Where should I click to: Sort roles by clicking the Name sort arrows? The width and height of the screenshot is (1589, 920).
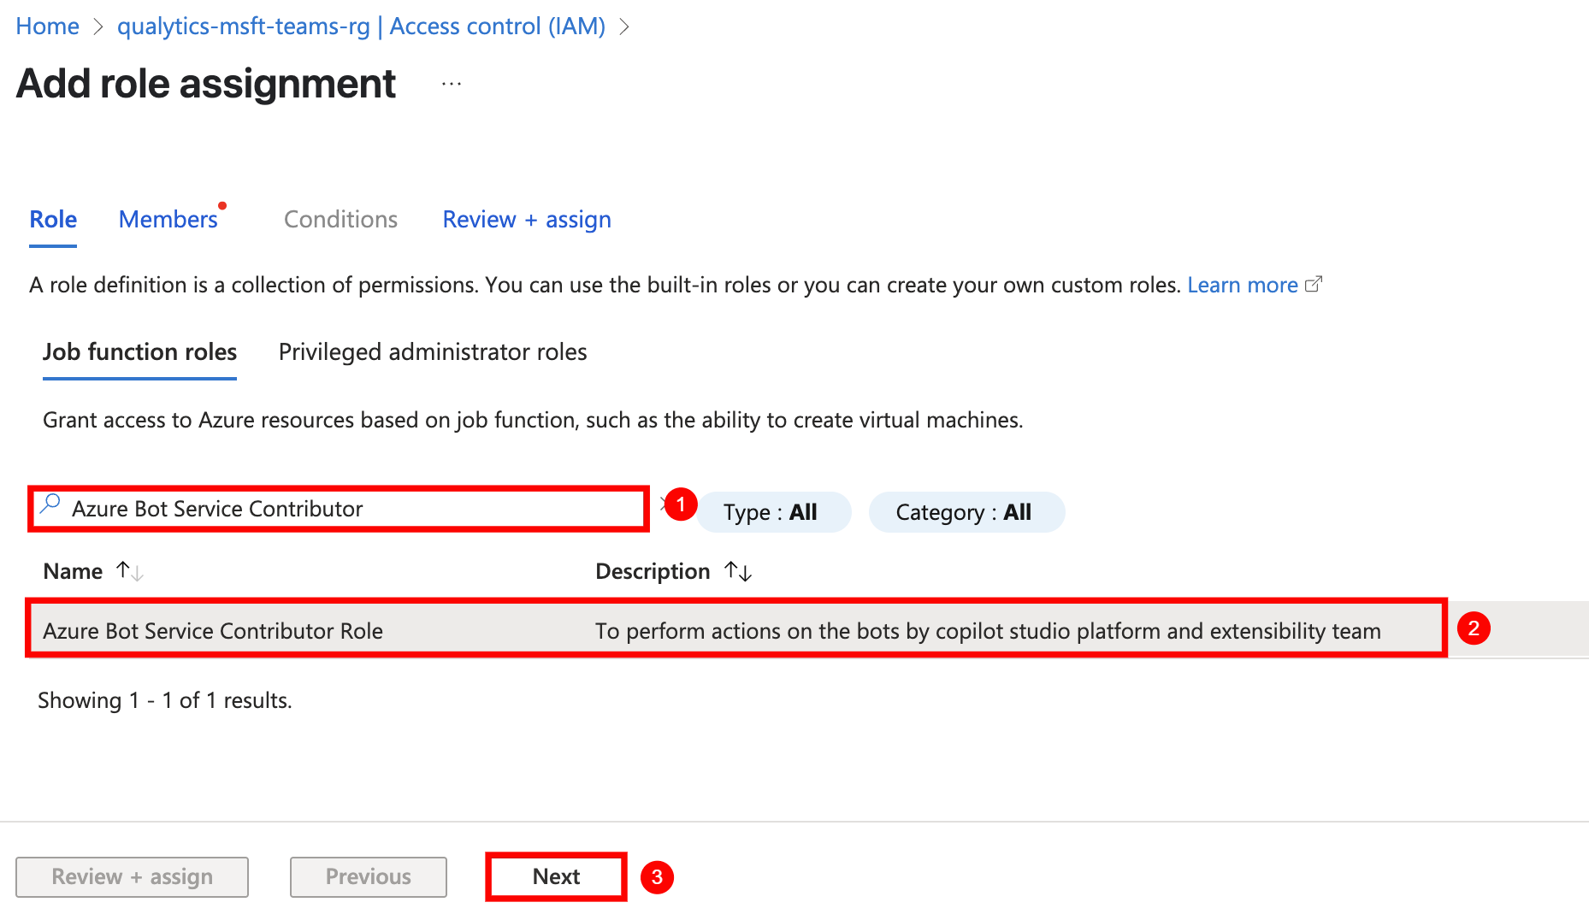(129, 571)
